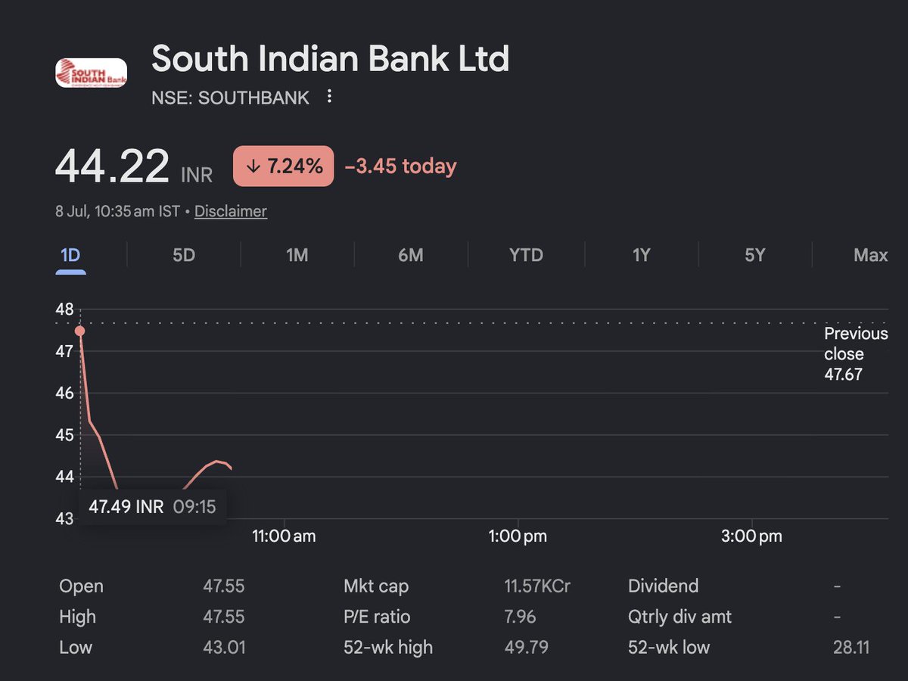Click the 48 y-axis label

point(65,309)
